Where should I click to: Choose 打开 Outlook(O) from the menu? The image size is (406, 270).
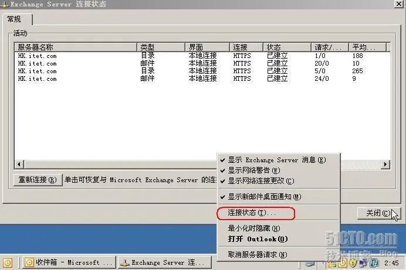coord(278,239)
